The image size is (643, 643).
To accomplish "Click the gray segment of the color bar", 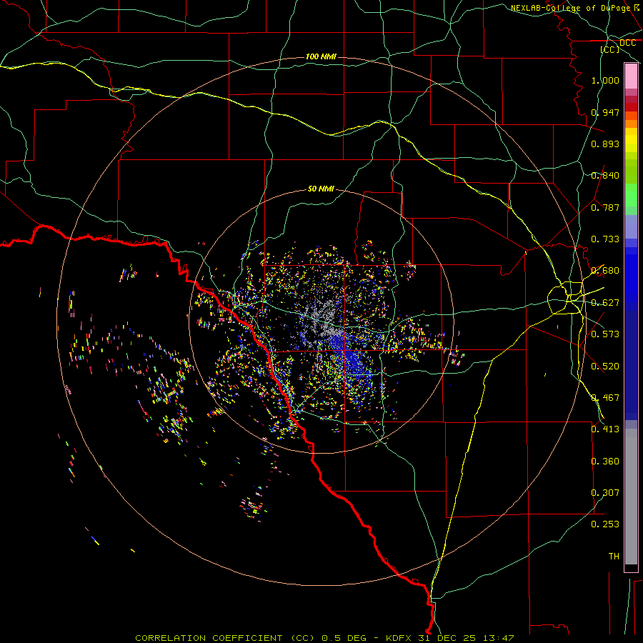I will click(x=631, y=497).
